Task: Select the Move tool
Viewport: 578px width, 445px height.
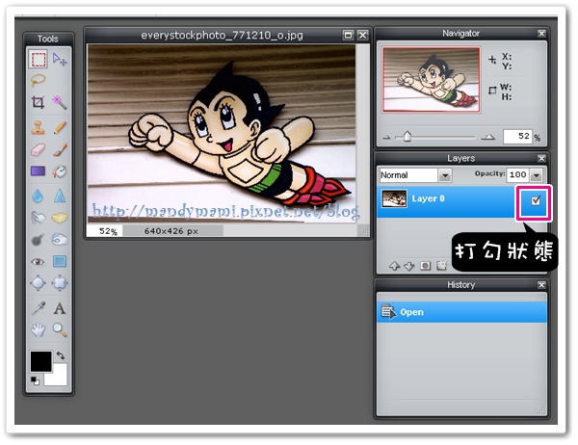Action: pyautogui.click(x=60, y=59)
